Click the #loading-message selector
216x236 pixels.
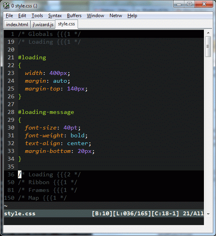coord(46,112)
